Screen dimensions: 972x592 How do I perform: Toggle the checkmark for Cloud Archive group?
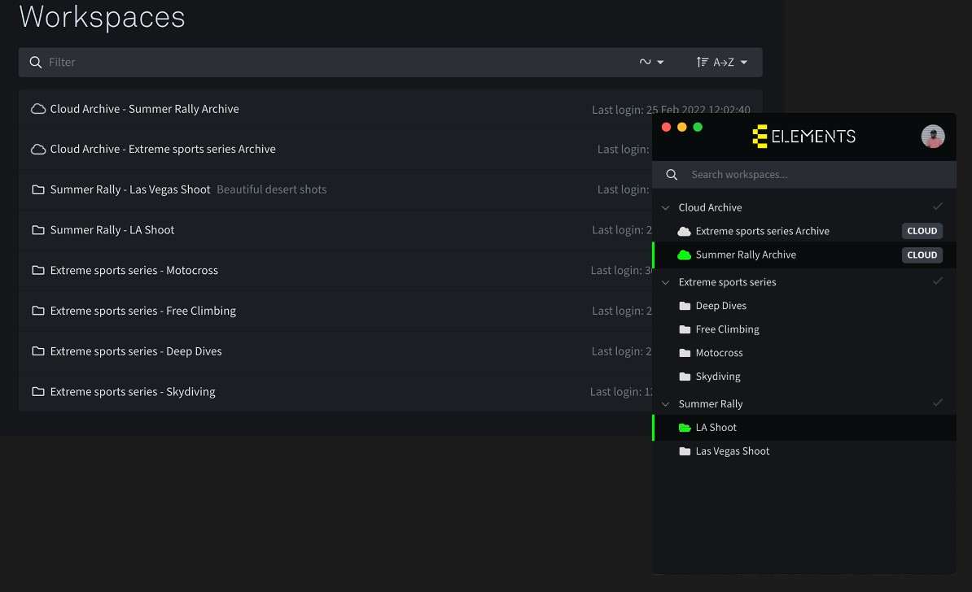click(937, 207)
